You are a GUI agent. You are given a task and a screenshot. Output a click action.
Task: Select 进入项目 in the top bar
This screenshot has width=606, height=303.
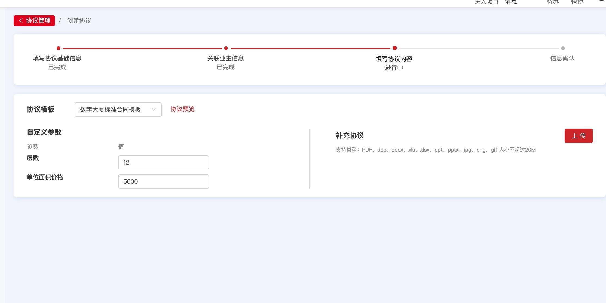486,2
